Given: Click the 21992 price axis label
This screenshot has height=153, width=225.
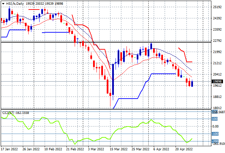Looking at the screenshot, I should pyautogui.click(x=217, y=52).
